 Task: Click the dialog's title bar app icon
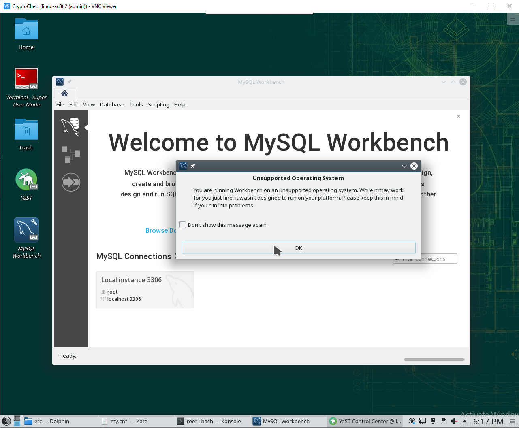click(183, 166)
